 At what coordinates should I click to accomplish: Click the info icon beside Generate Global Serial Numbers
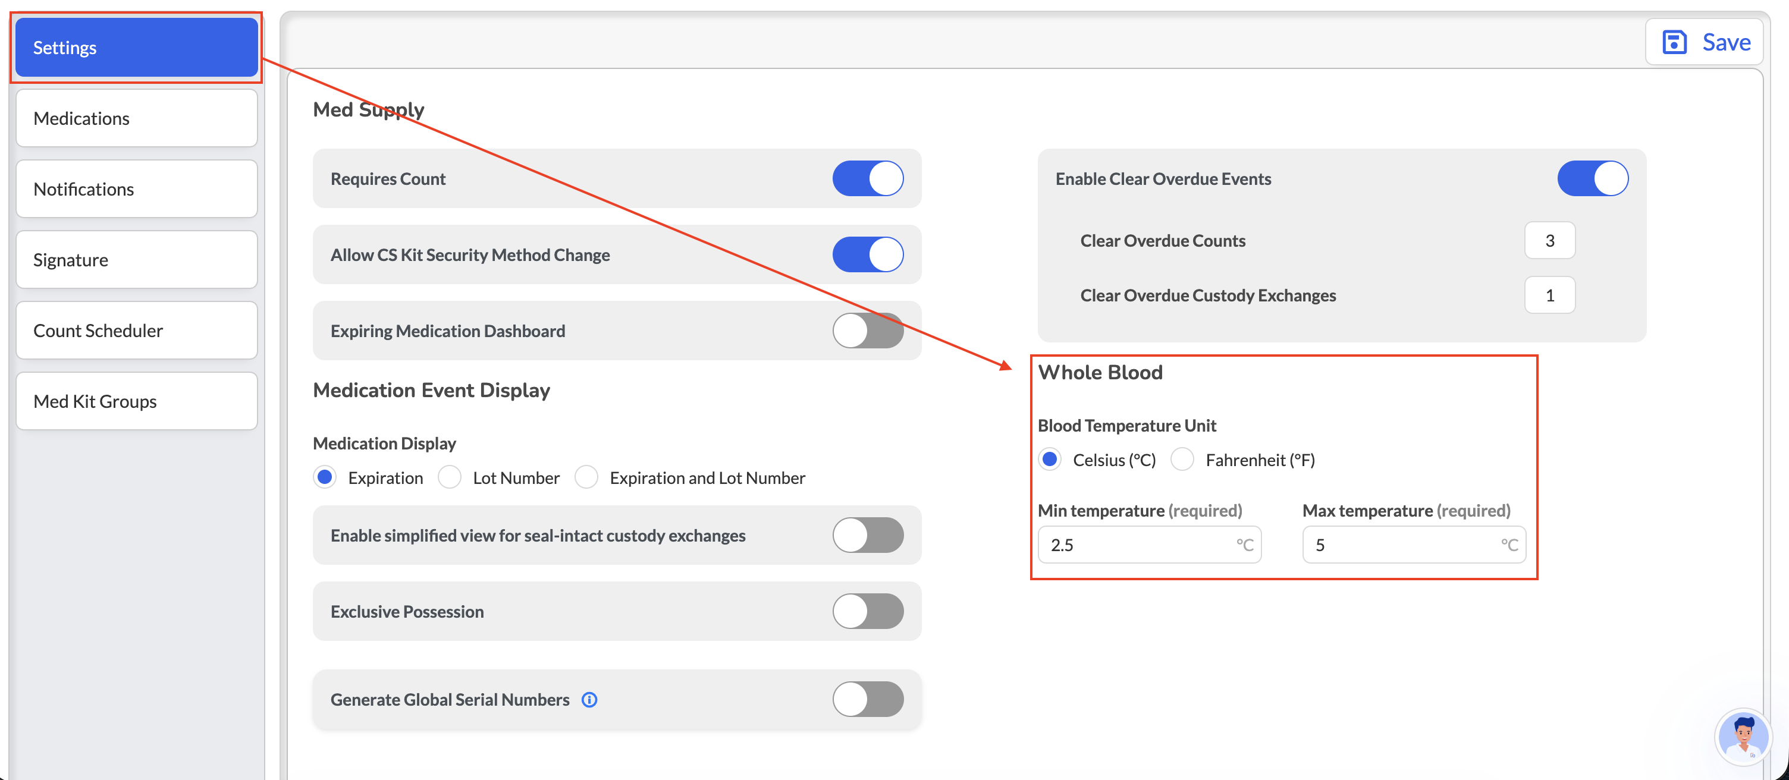tap(589, 700)
